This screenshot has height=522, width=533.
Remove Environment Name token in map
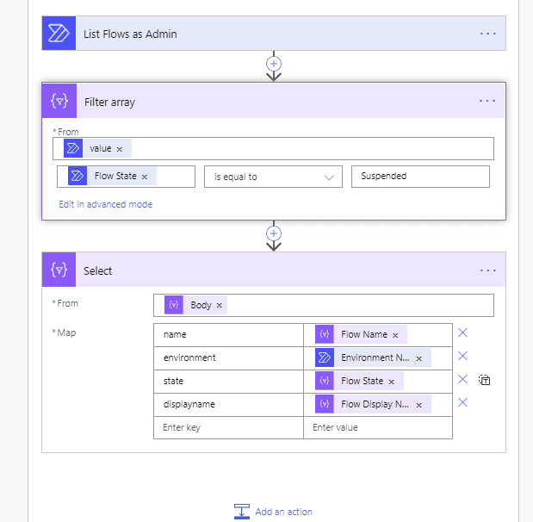point(418,358)
